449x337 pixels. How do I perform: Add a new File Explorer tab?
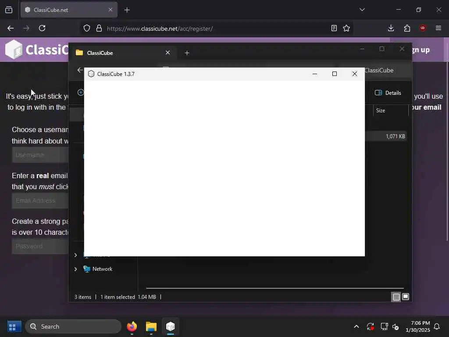pos(187,53)
